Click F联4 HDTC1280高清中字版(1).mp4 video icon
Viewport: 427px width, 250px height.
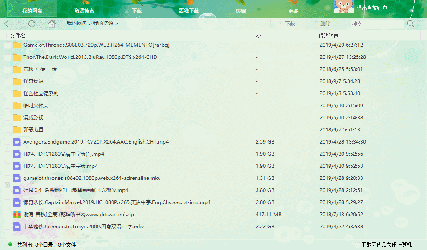(17, 154)
